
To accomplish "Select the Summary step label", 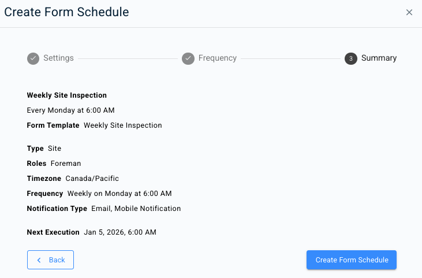I will coord(379,58).
